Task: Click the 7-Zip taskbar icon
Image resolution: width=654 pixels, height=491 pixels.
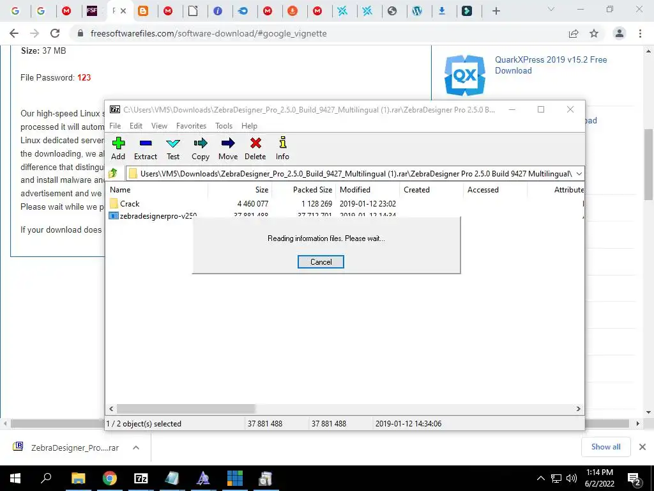Action: pos(141,478)
